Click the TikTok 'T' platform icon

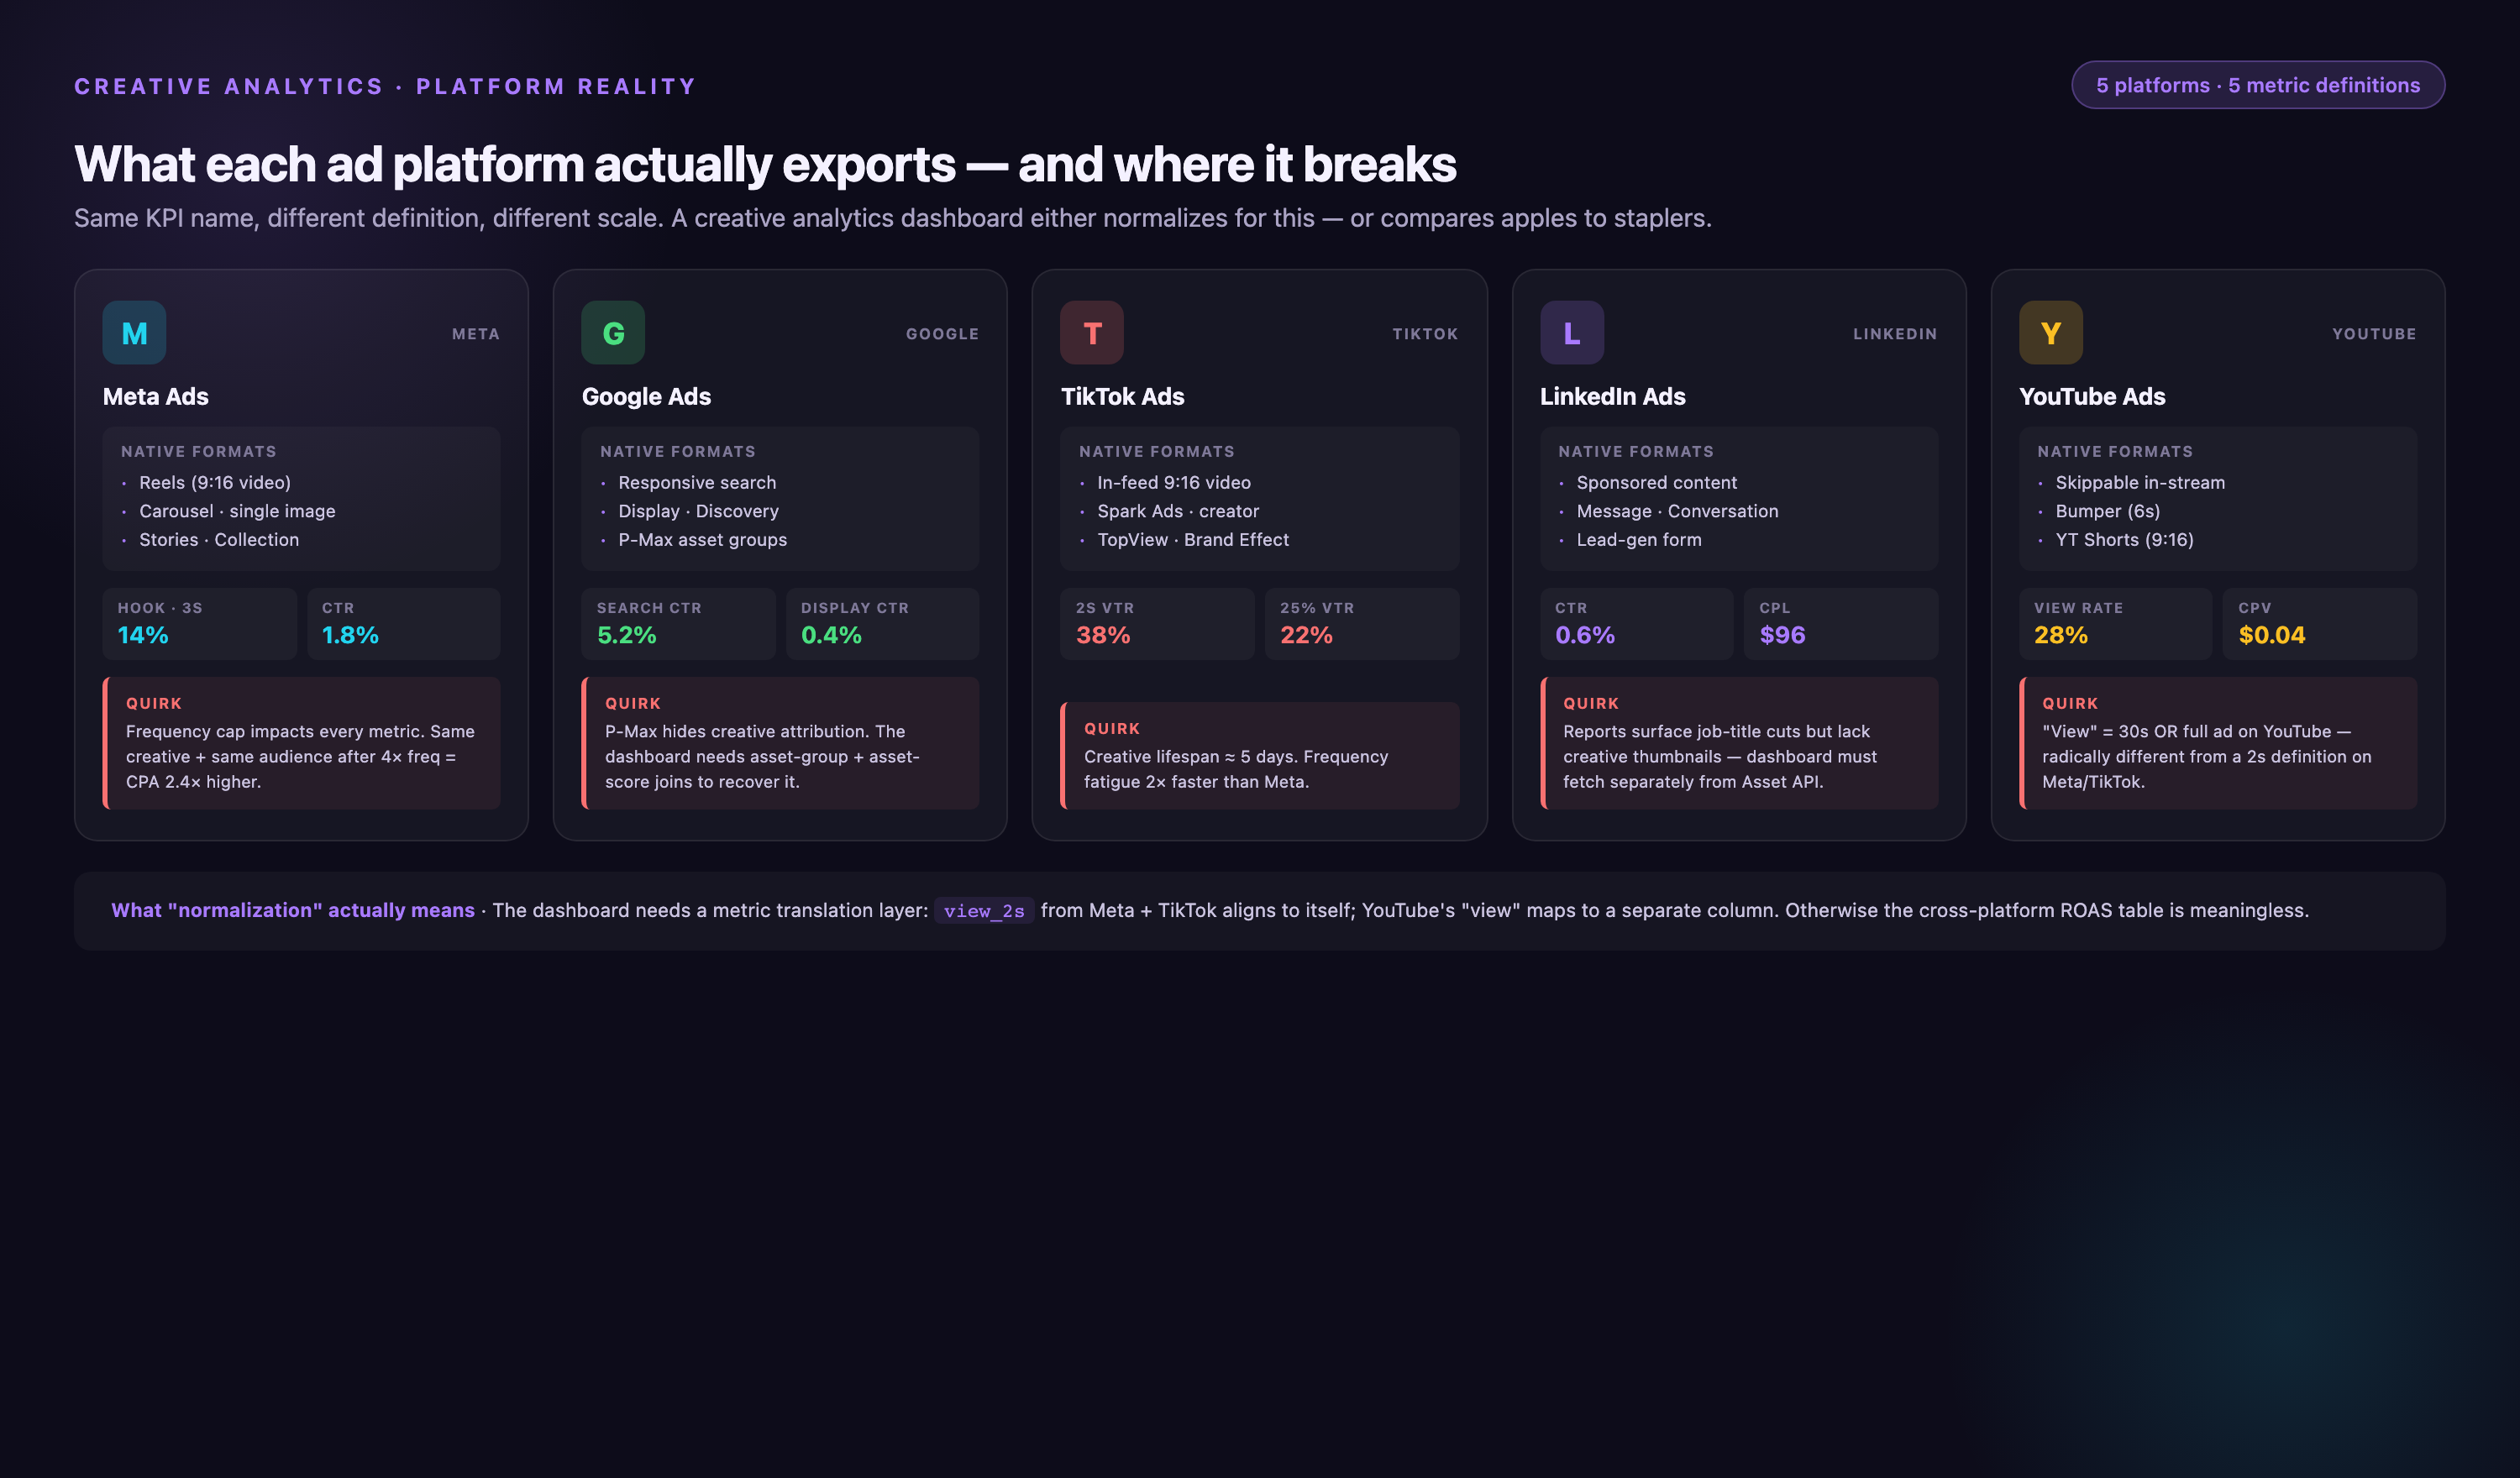[x=1092, y=333]
